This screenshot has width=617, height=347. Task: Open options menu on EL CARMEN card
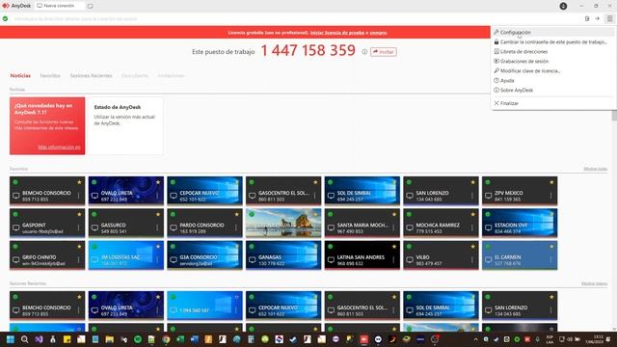pos(550,260)
